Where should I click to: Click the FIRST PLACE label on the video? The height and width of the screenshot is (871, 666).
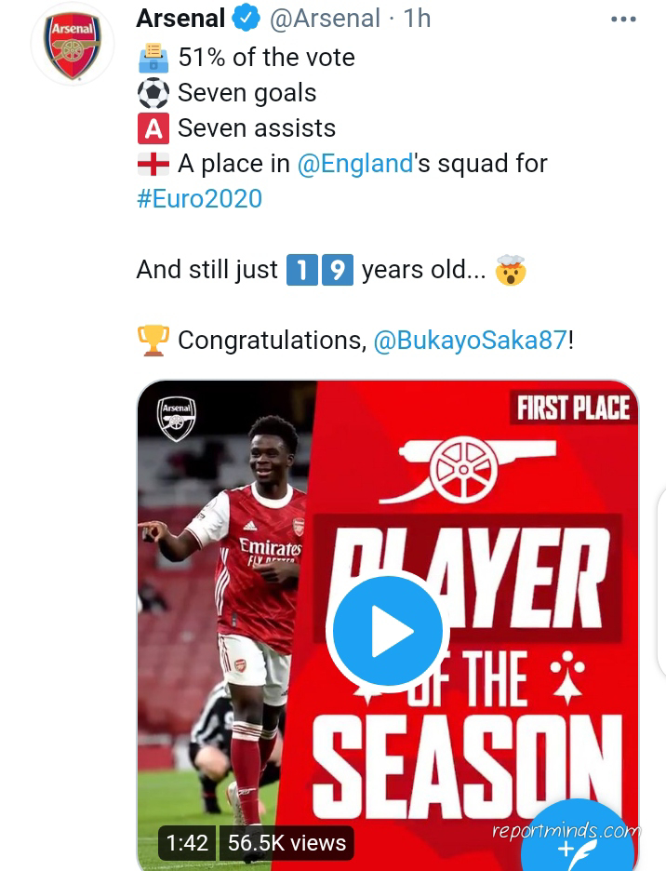[x=573, y=409]
